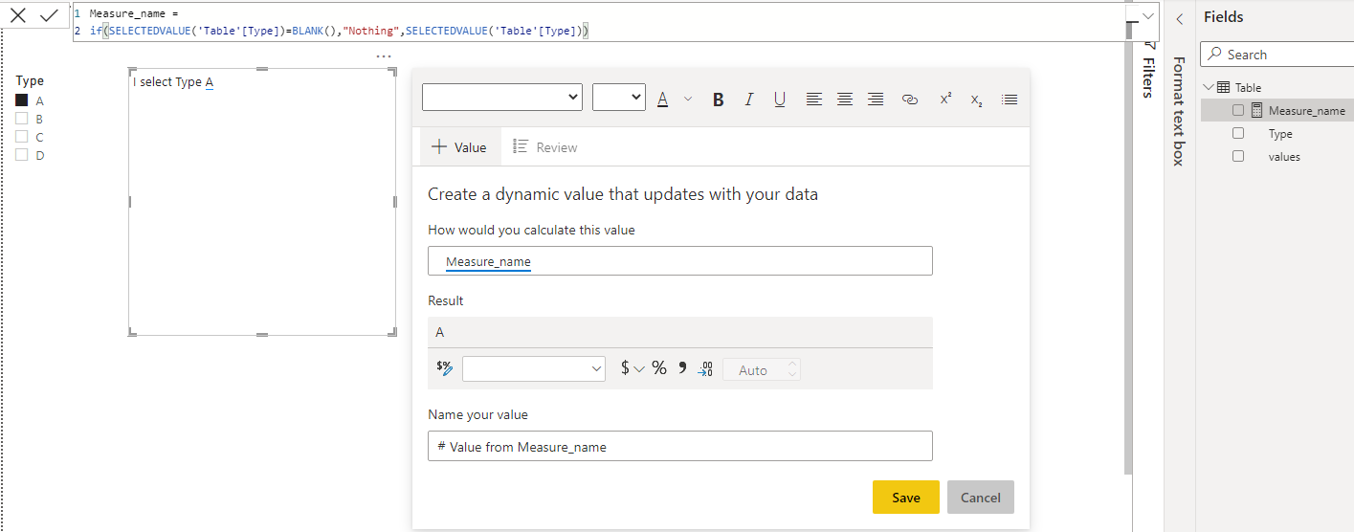This screenshot has height=532, width=1354.
Task: Commit the formula with the checkmark icon
Action: coord(49,15)
